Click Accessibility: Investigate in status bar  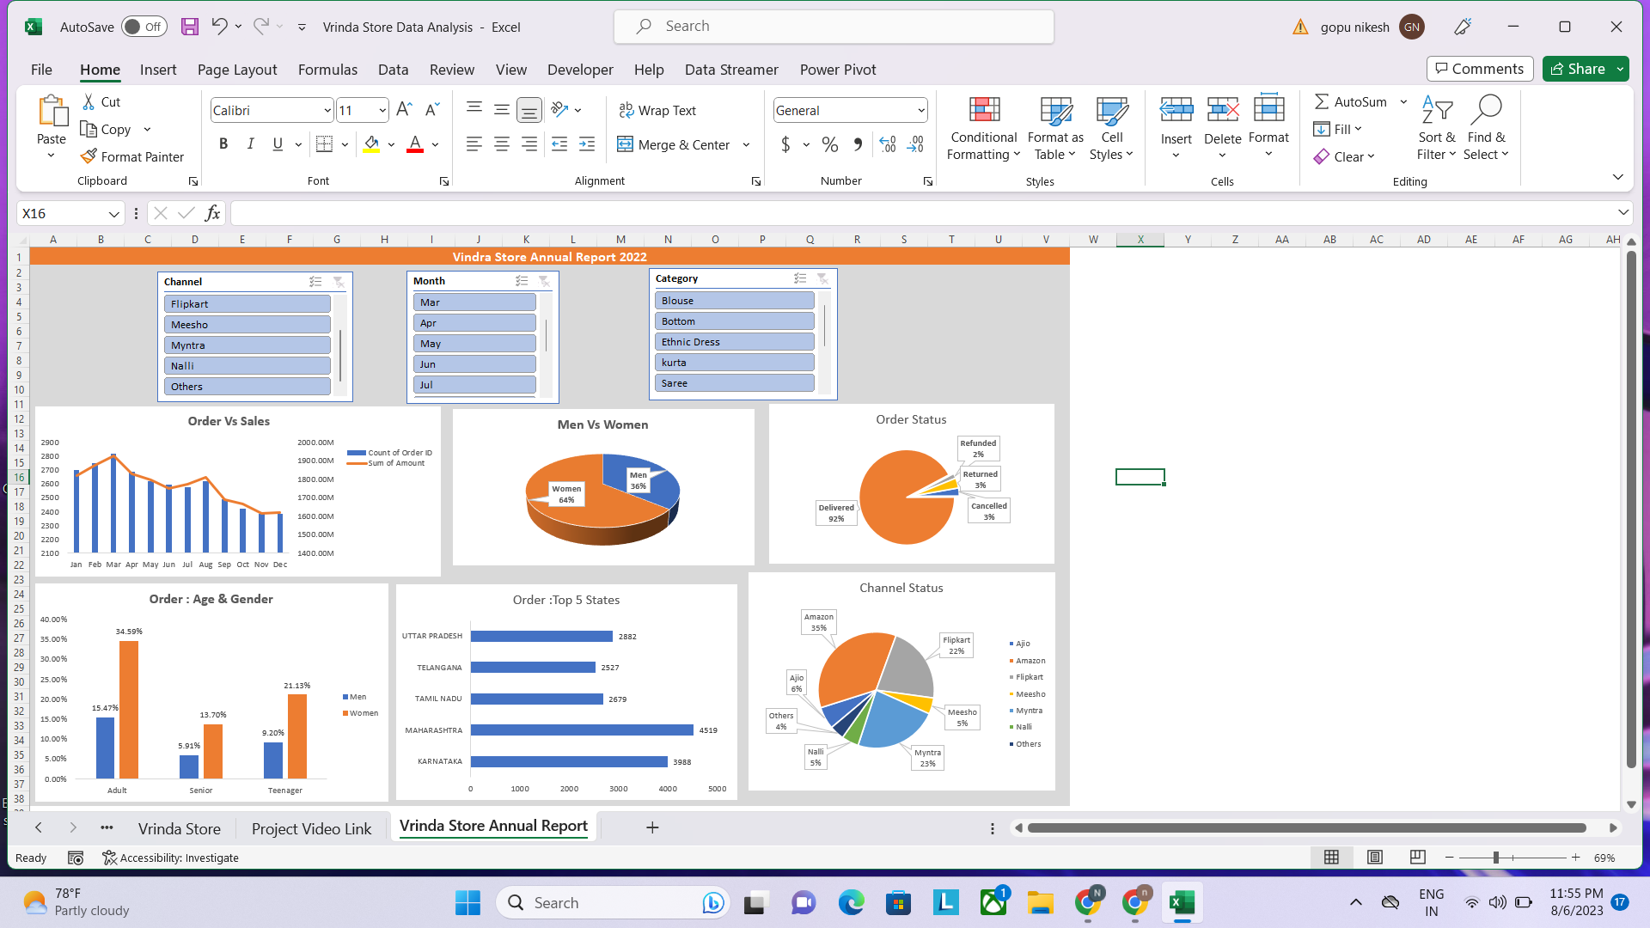click(170, 858)
